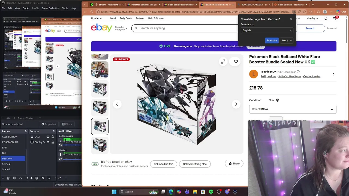Add a new source in OBS Sources panel

click(31, 178)
